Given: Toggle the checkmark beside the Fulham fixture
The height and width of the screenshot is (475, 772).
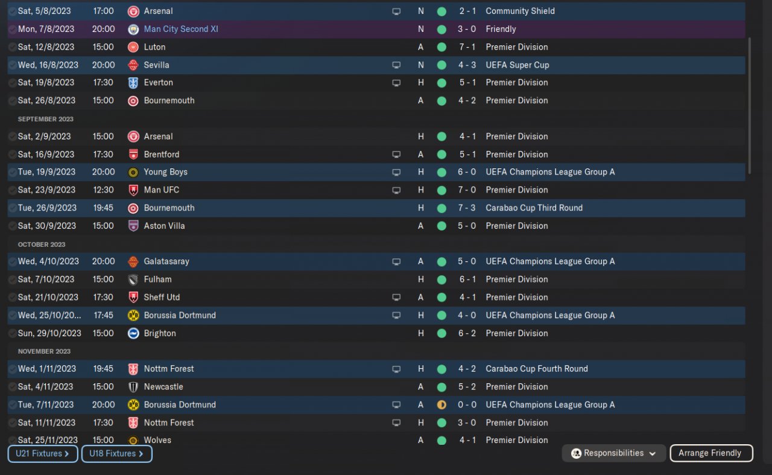Looking at the screenshot, I should click(x=12, y=279).
